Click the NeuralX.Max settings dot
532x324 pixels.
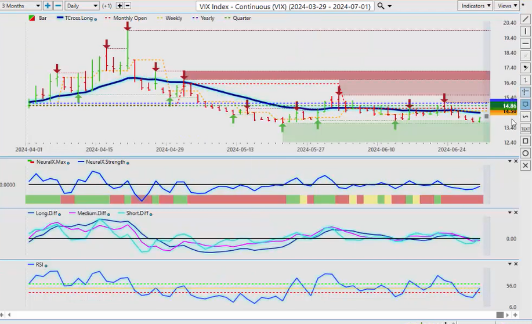coord(68,163)
